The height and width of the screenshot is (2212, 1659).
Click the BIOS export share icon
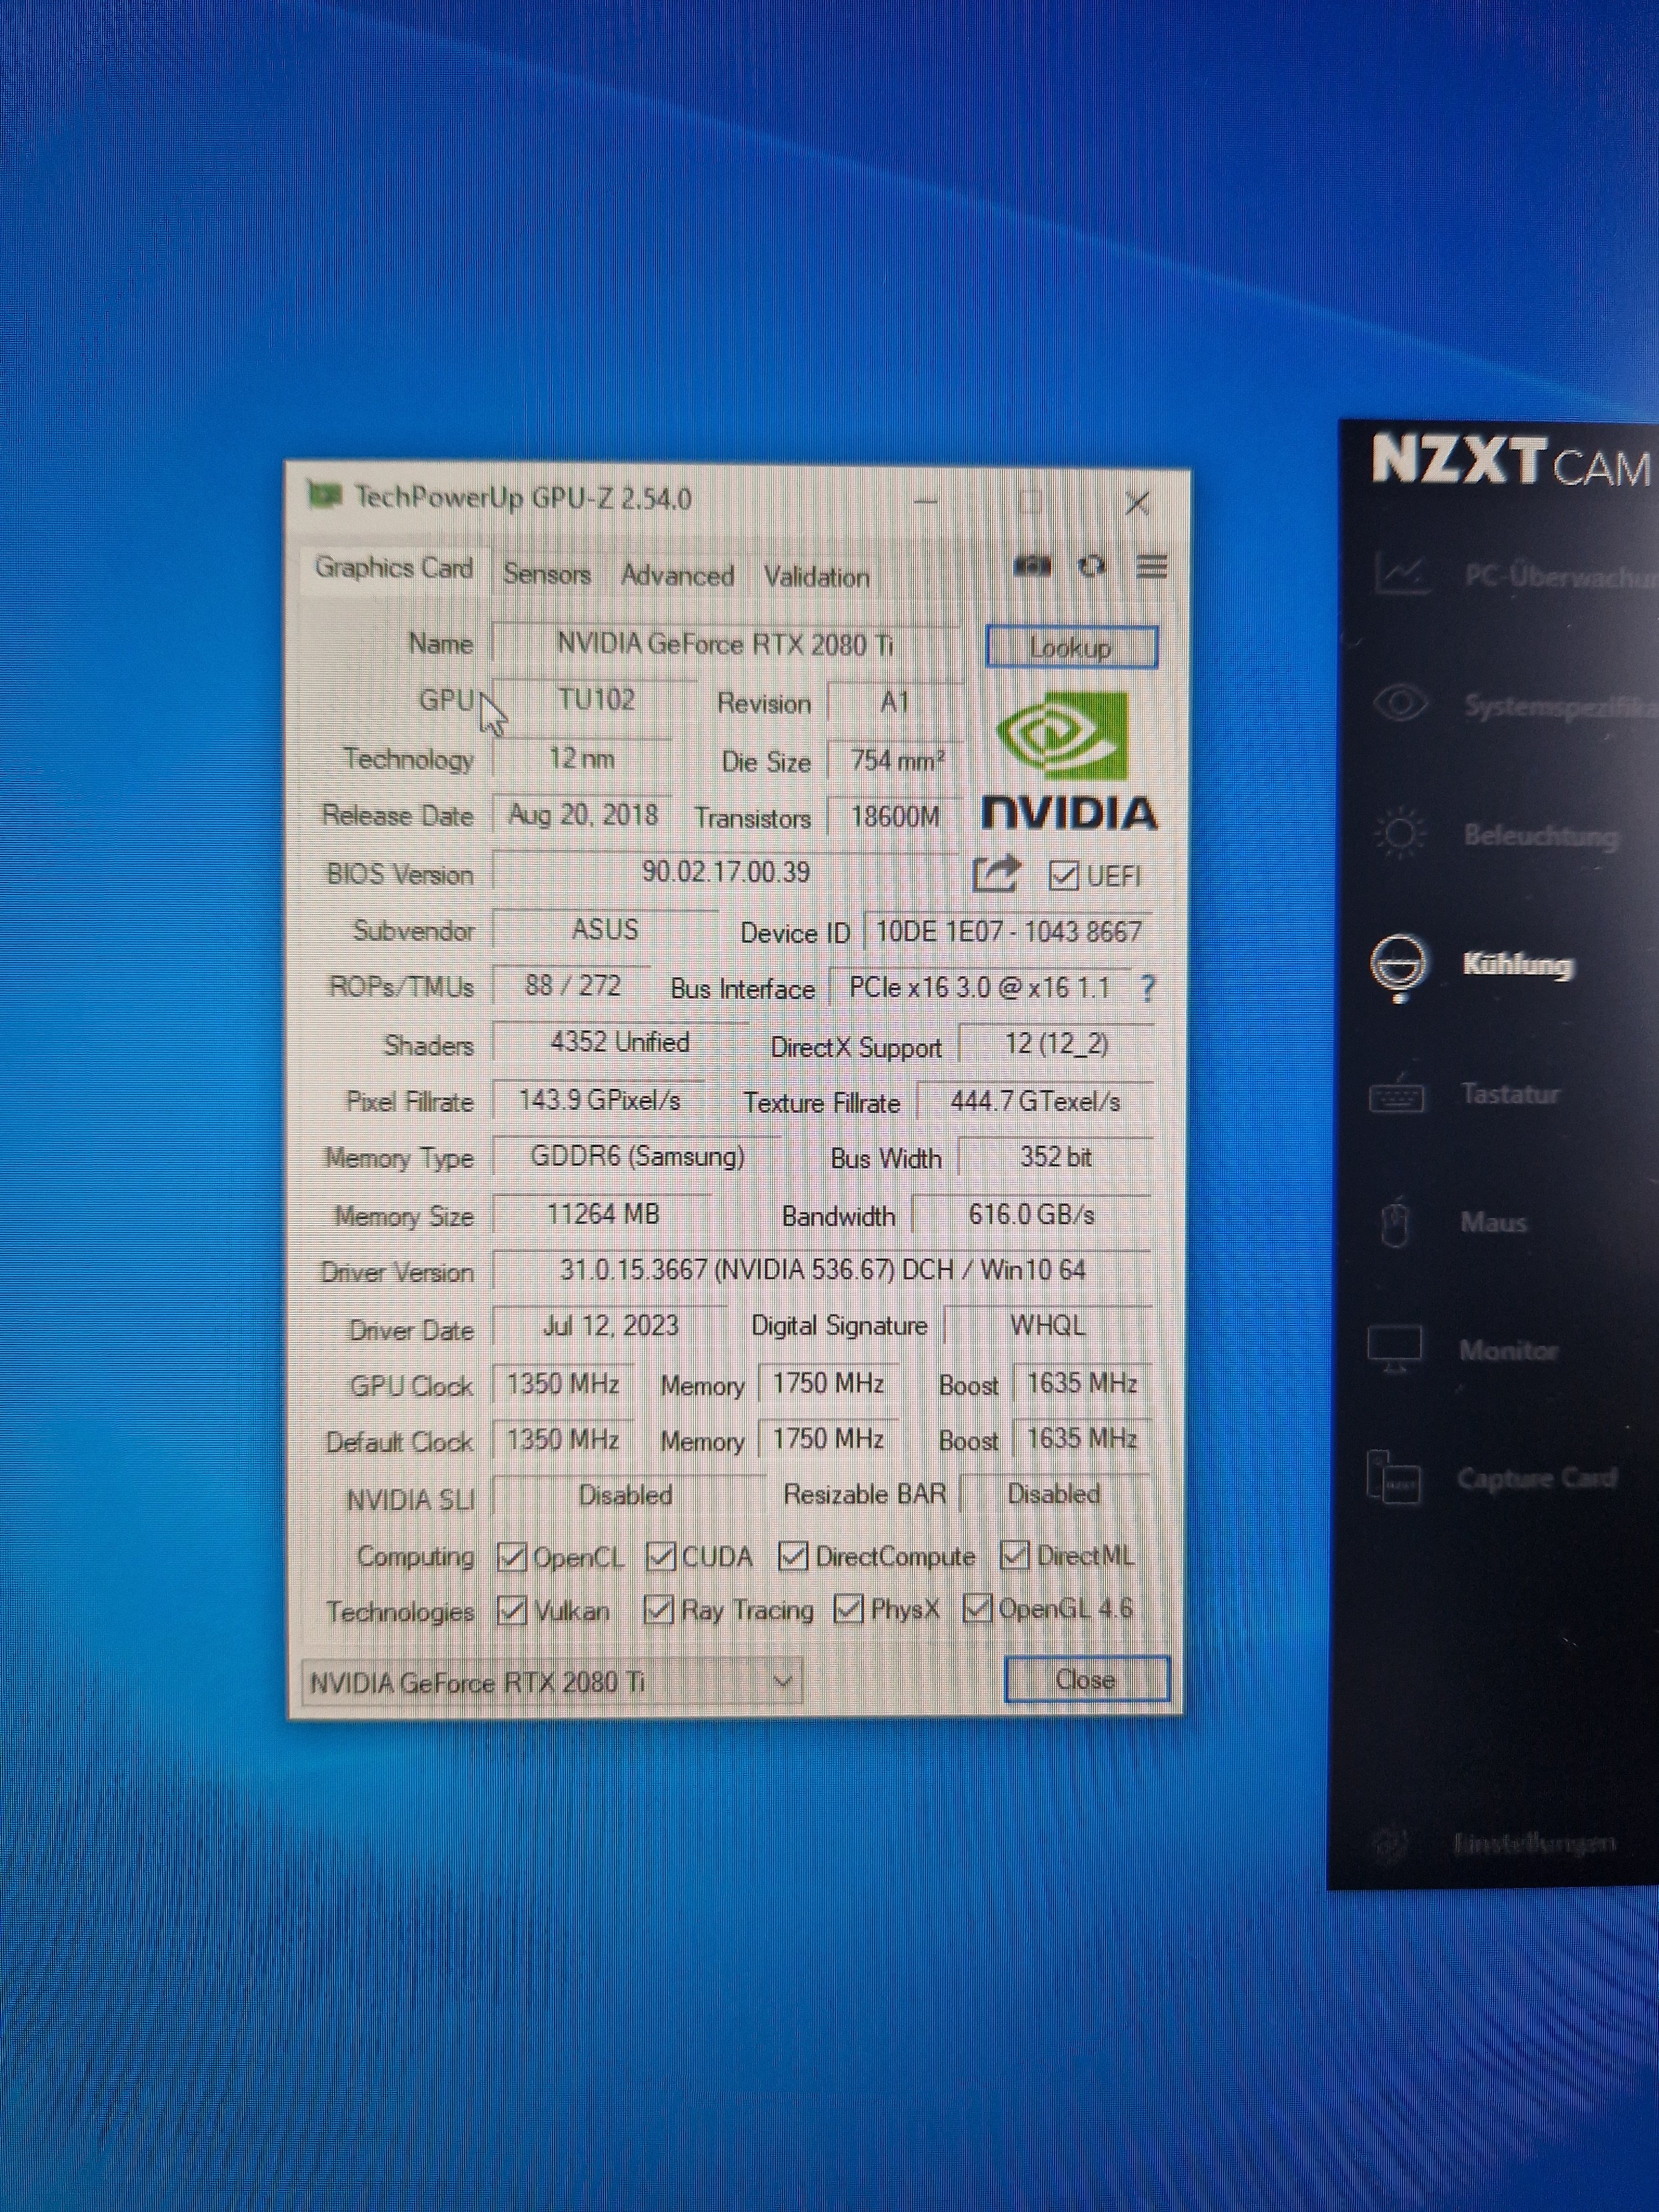pyautogui.click(x=996, y=874)
